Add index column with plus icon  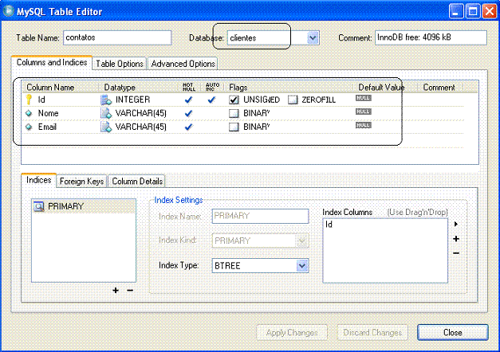click(456, 239)
